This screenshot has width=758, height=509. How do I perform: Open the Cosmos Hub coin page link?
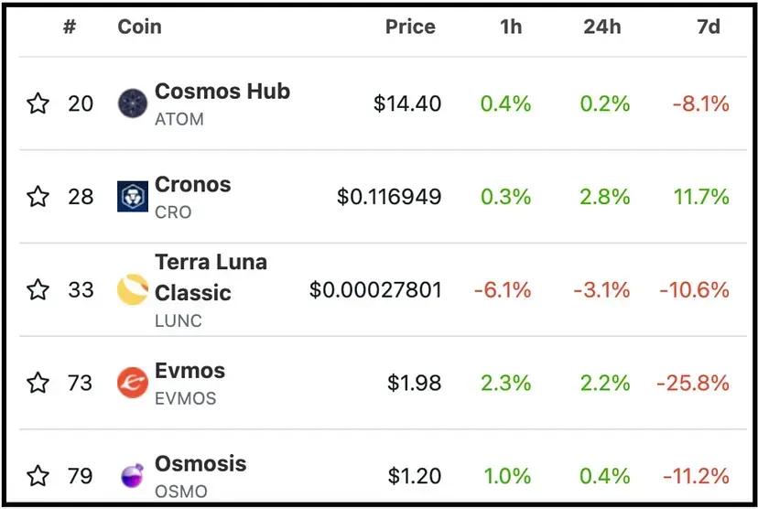222,91
